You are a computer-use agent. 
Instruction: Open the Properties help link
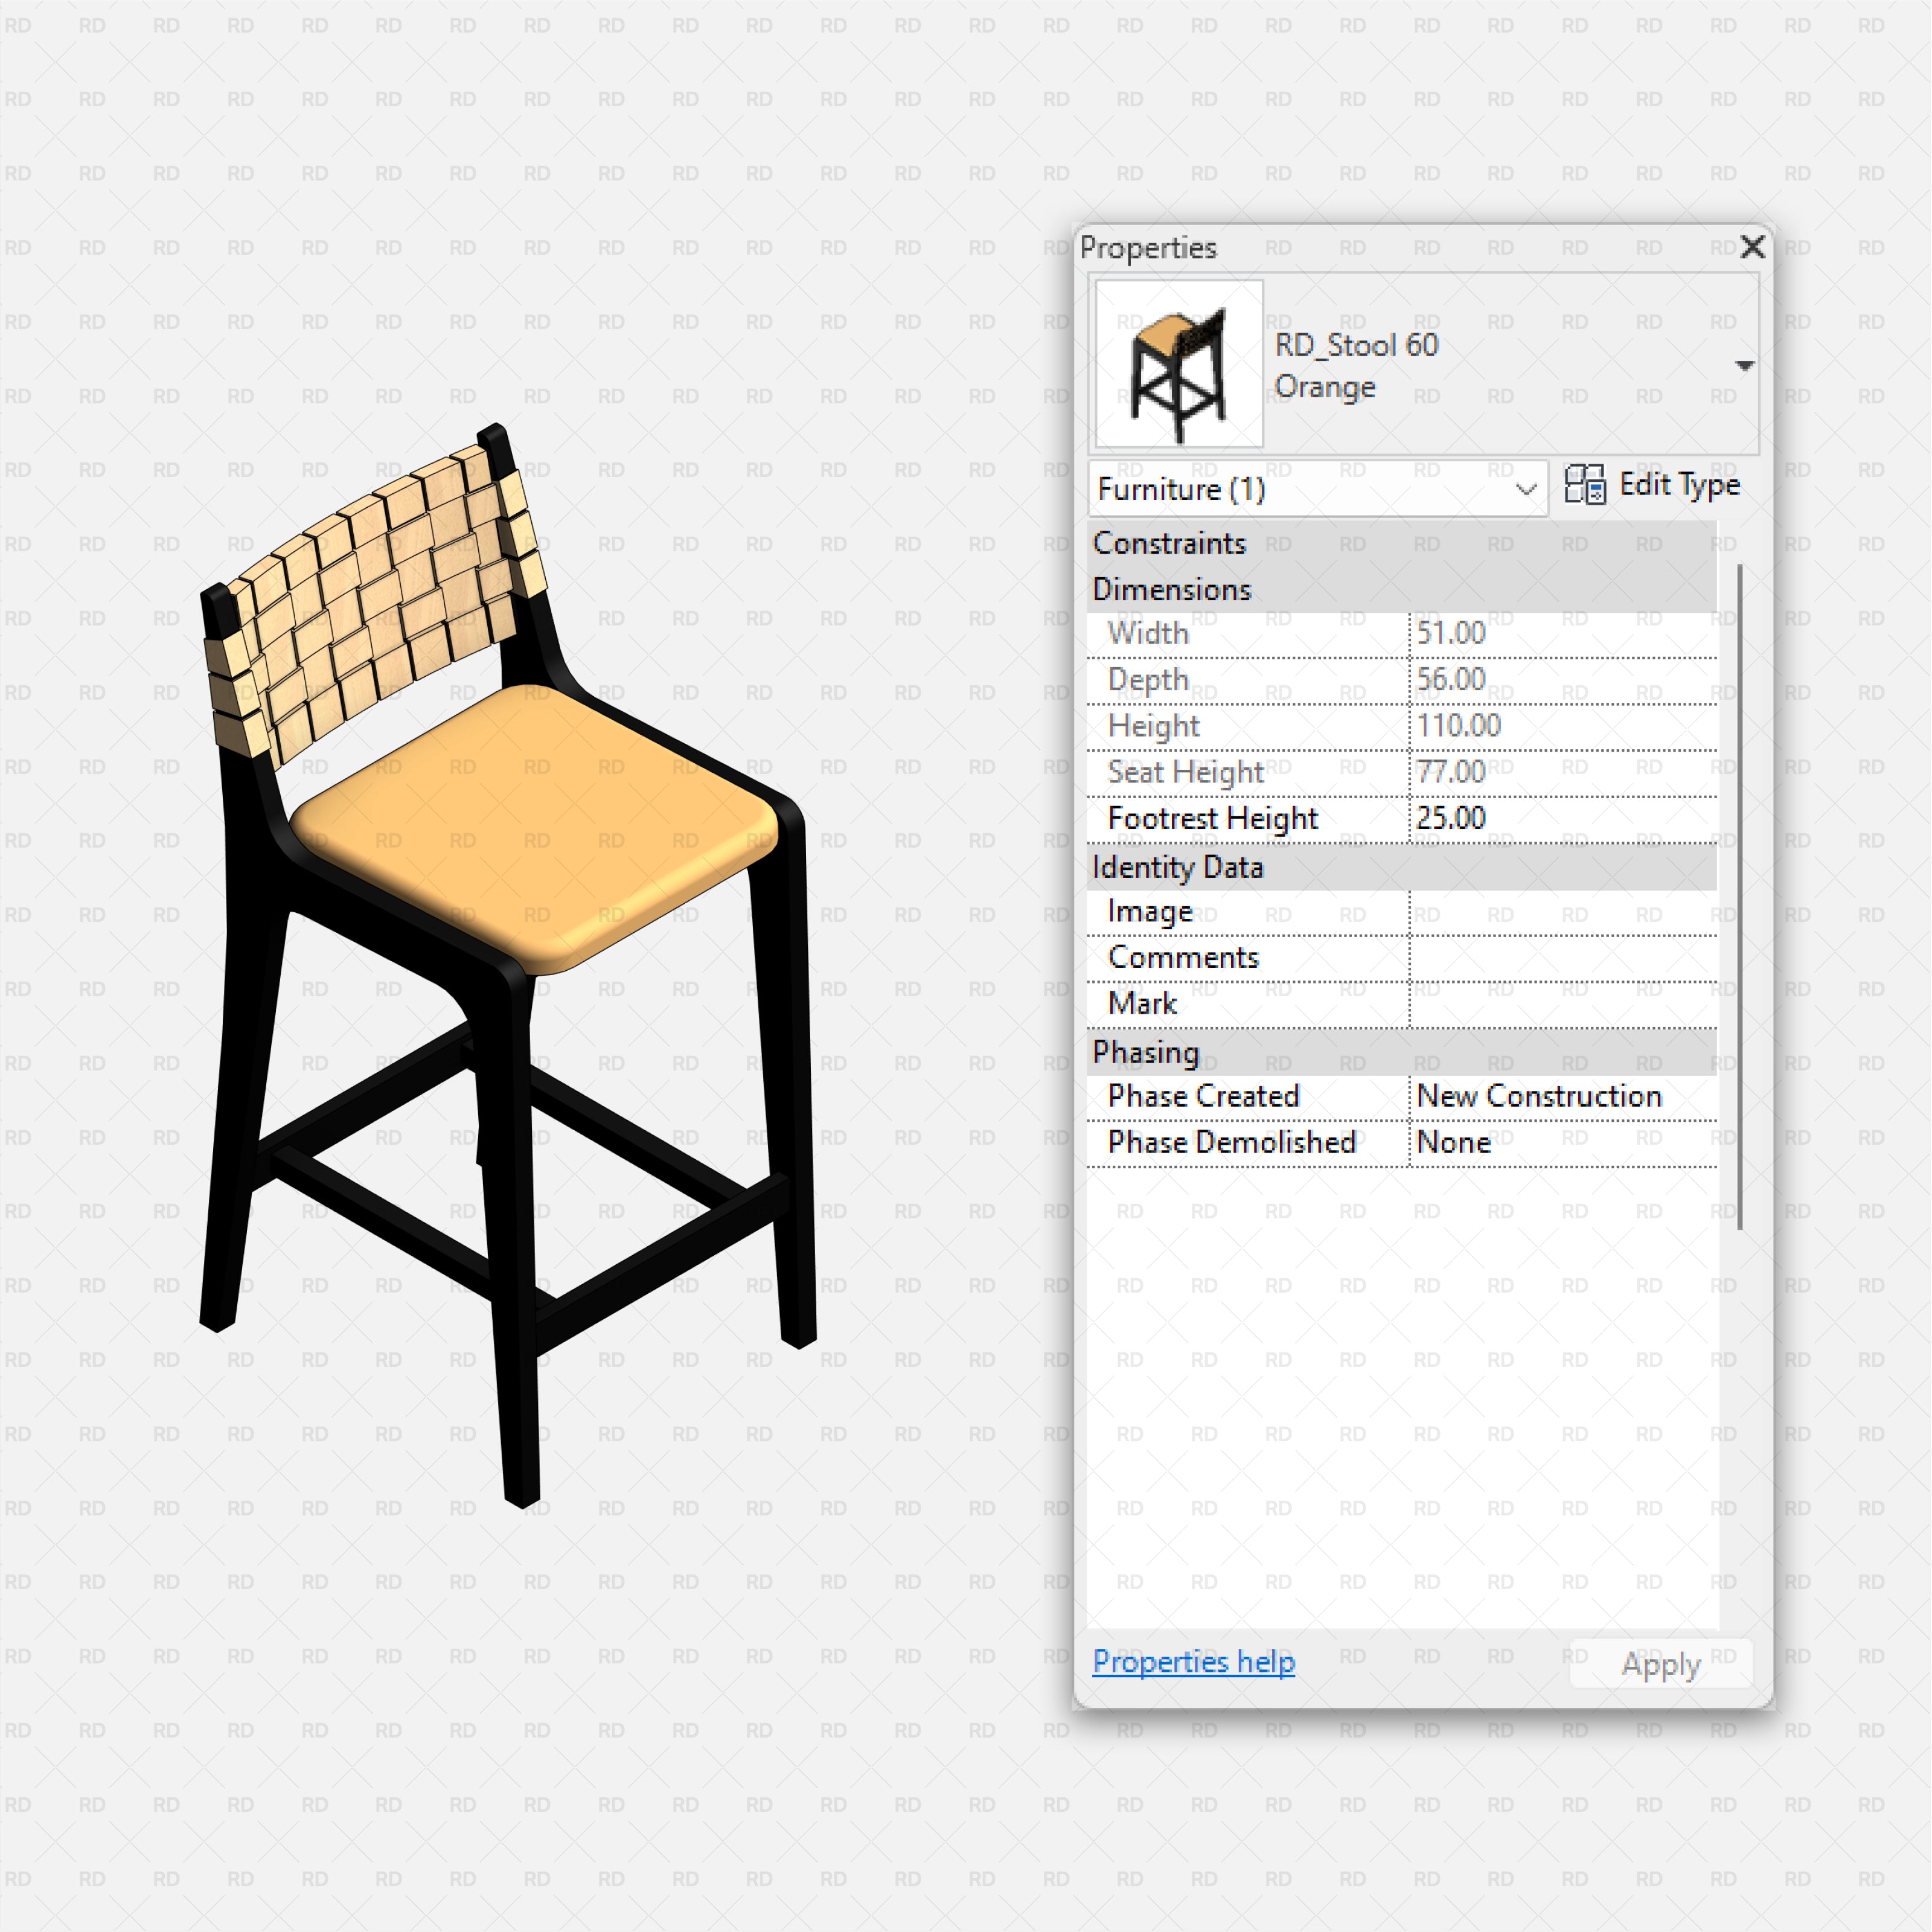tap(1193, 1661)
